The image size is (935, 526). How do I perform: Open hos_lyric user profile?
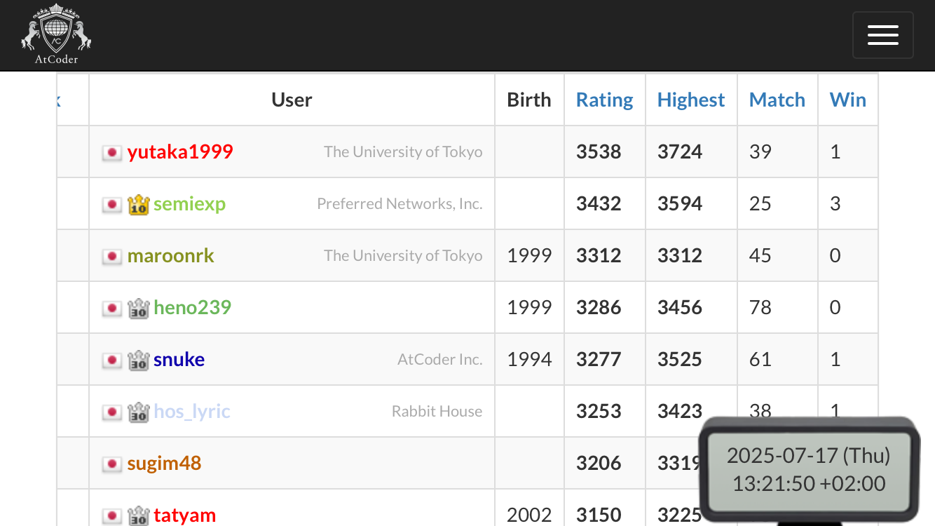pyautogui.click(x=192, y=411)
